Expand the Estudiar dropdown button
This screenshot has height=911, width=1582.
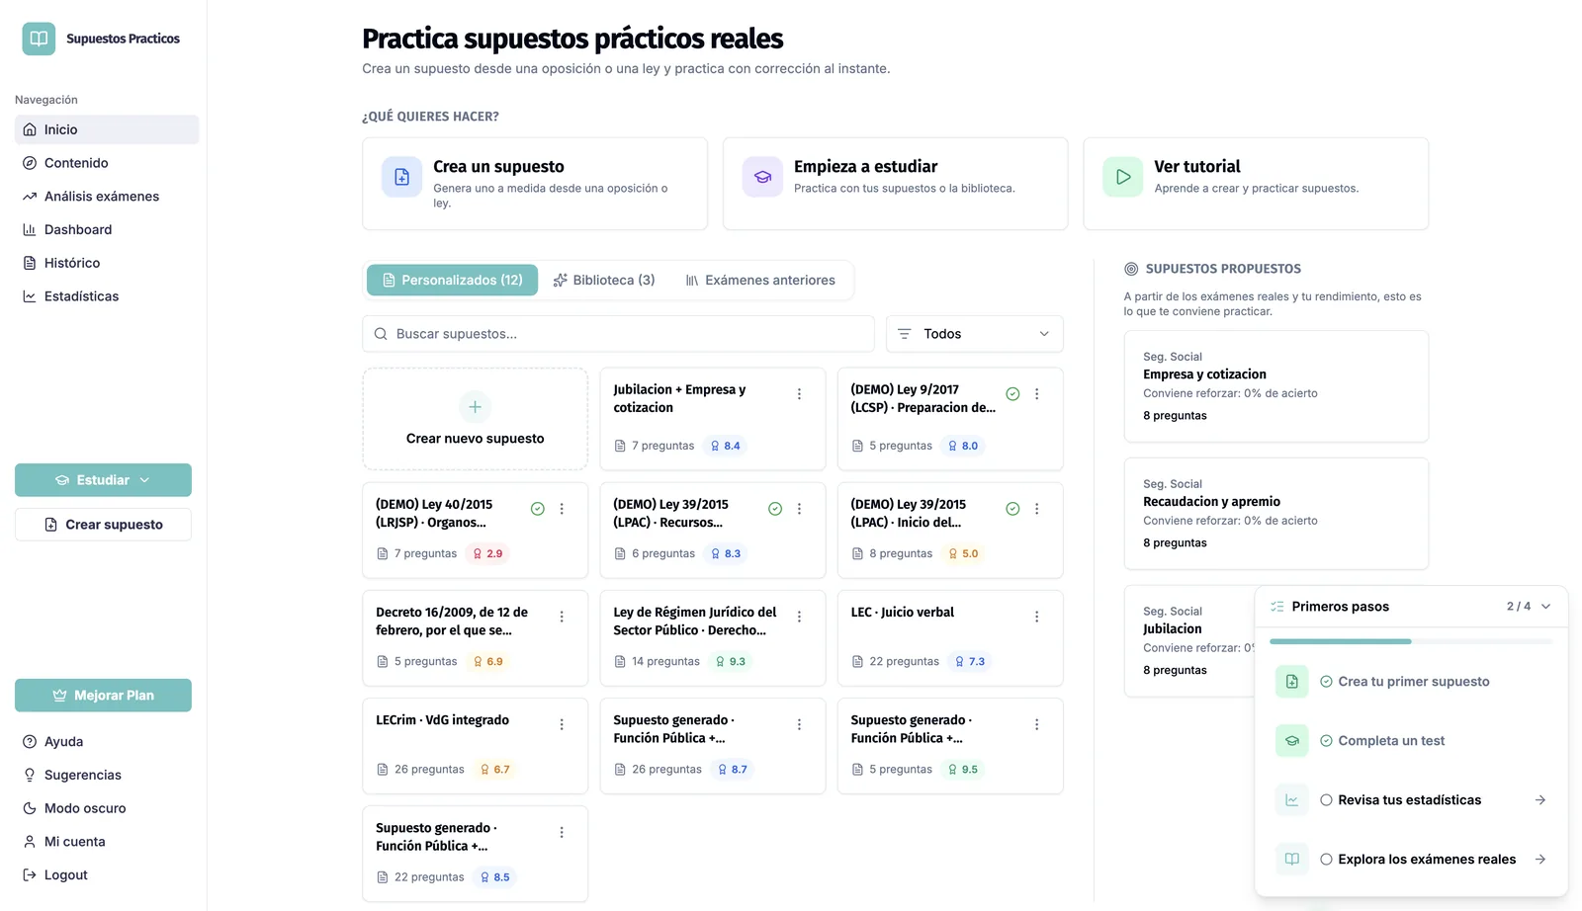pyautogui.click(x=103, y=480)
